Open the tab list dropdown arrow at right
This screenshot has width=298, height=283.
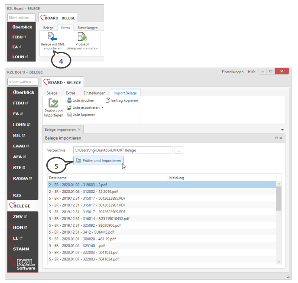(x=282, y=130)
